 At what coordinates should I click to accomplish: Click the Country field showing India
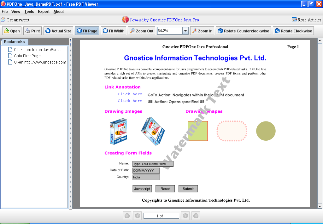pos(146,177)
